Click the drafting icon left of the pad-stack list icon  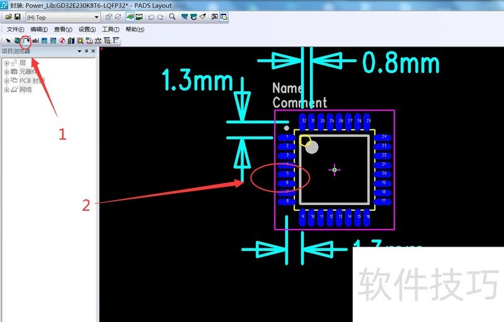tap(98, 40)
